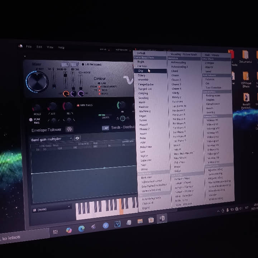This screenshot has width=258, height=258.
Task: Click the snowflake freeze icon beside Envelope Follower
Action: point(69,129)
